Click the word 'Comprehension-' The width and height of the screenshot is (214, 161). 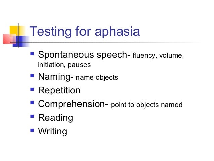tap(73, 104)
